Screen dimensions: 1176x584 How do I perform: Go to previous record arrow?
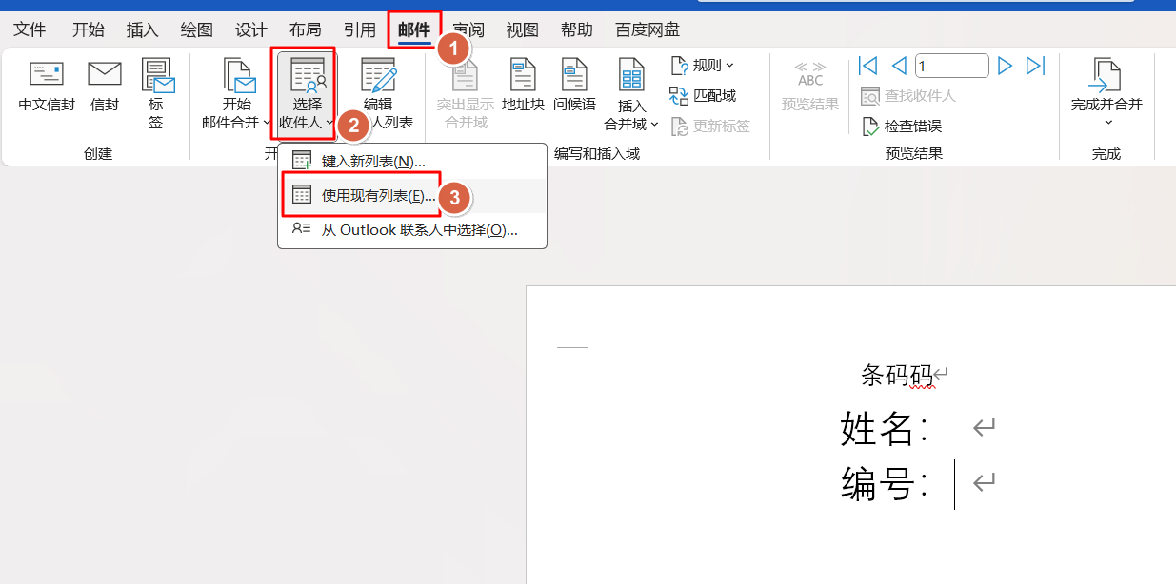tap(898, 66)
